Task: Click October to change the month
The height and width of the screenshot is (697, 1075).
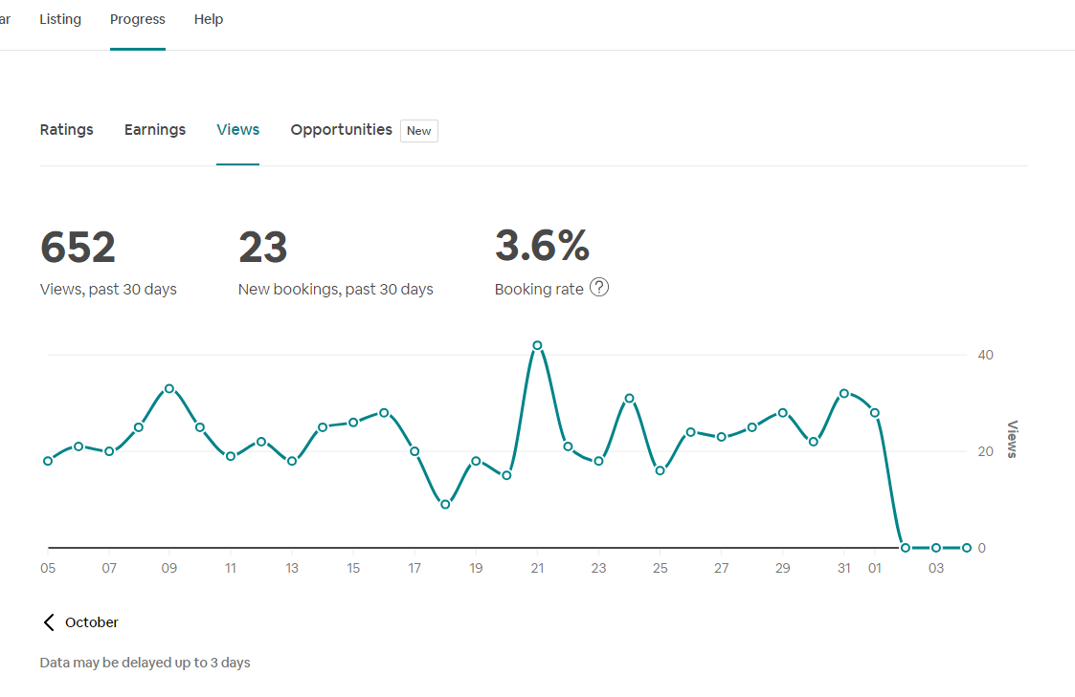Action: (91, 621)
